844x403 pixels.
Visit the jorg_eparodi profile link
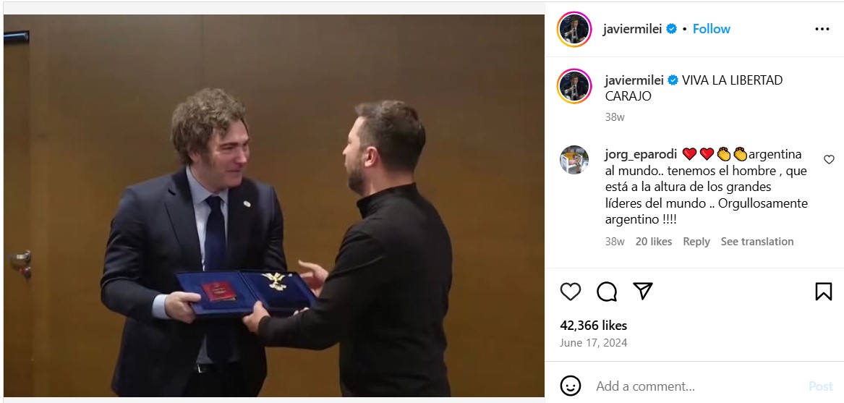[x=641, y=155]
